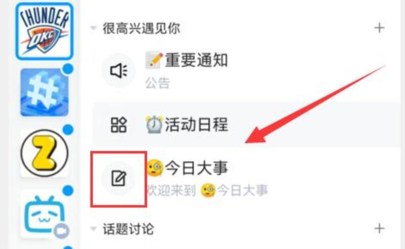Click the video camera badge on TV icon
The height and width of the screenshot is (249, 405).
click(61, 231)
